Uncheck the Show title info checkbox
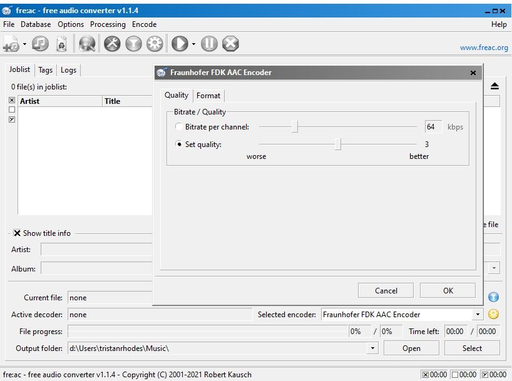Screen dimensions: 512x381 (17, 233)
